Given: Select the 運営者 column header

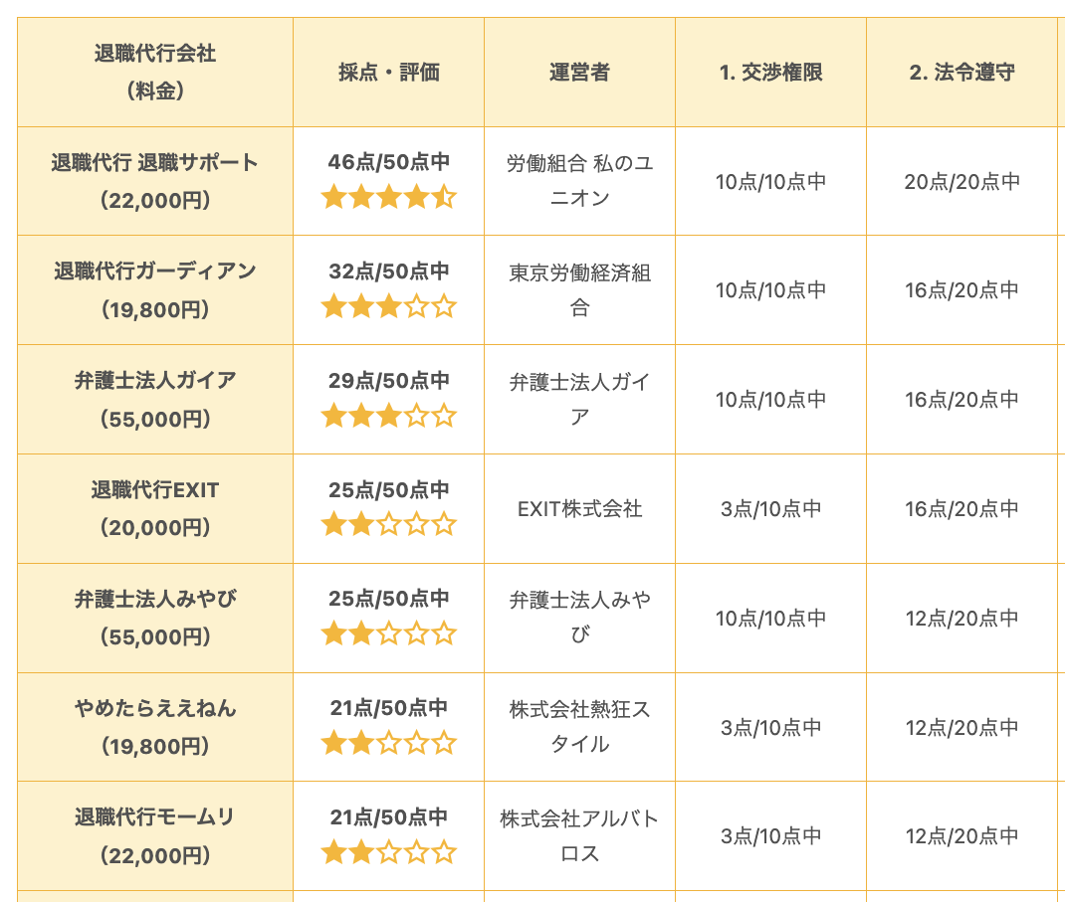Looking at the screenshot, I should 579,73.
